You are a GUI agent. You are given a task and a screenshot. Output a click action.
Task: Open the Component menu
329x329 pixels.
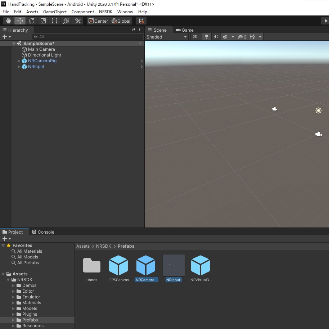(83, 12)
